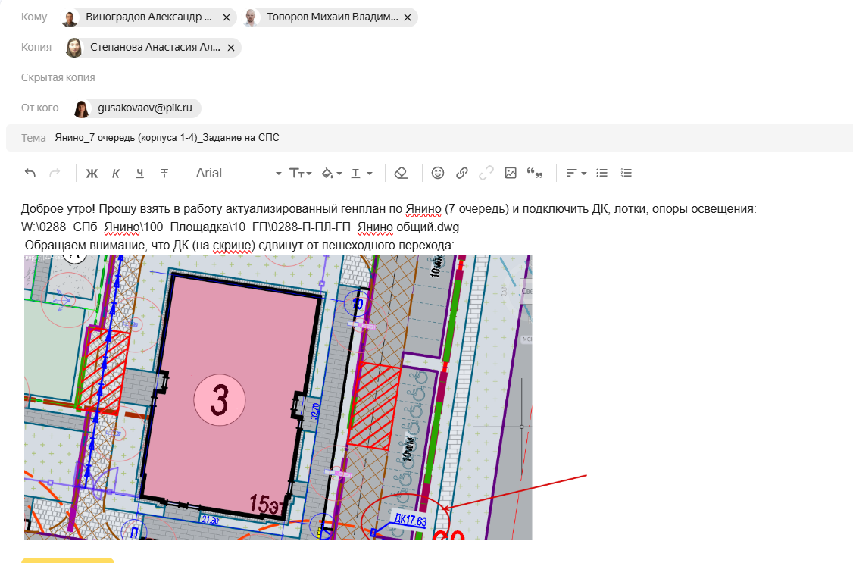
Task: Toggle underline formatting Ч
Action: click(x=140, y=173)
